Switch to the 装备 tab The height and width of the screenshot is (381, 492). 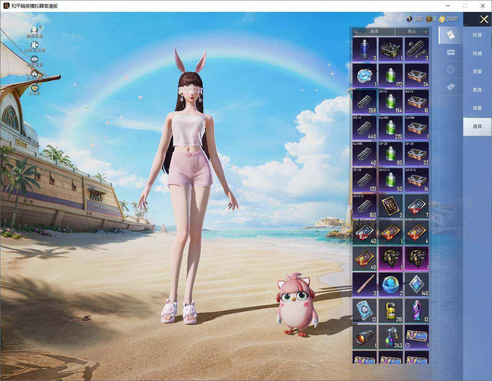(477, 71)
